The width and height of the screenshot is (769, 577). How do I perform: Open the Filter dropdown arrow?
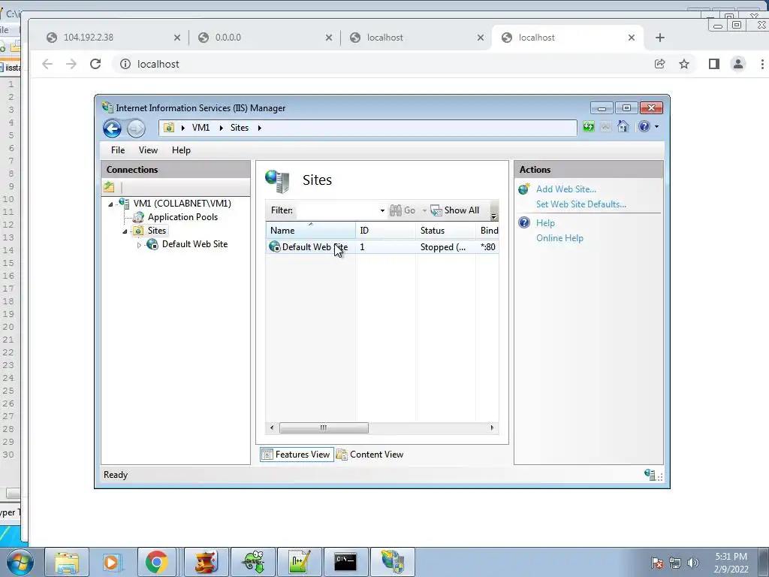click(x=382, y=210)
